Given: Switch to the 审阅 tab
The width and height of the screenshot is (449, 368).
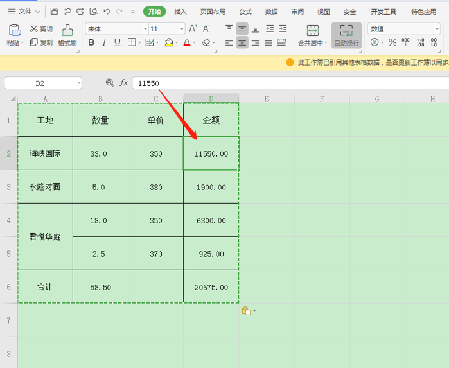Looking at the screenshot, I should click(297, 12).
